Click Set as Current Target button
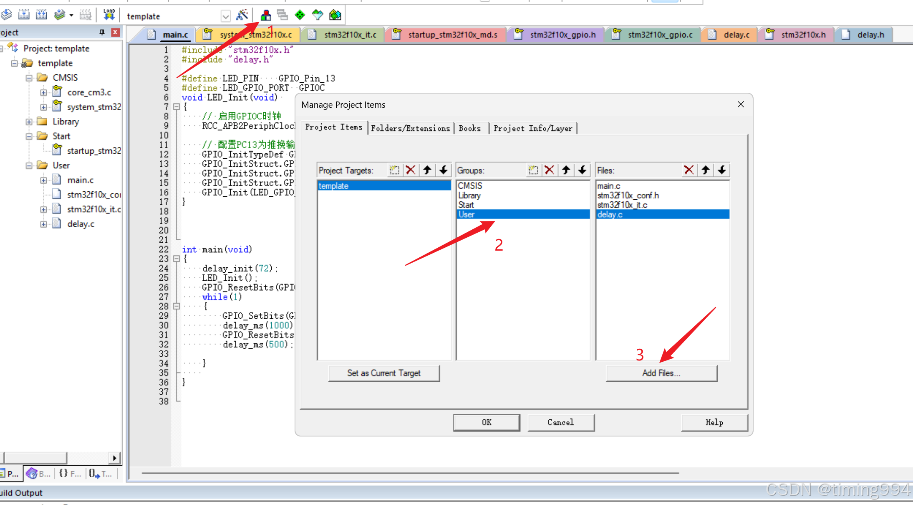Screen dimensions: 913x505 pyautogui.click(x=383, y=373)
